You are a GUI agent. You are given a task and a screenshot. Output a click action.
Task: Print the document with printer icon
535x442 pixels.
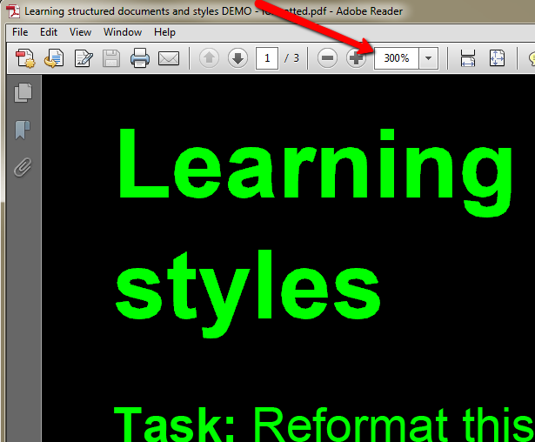pos(140,58)
